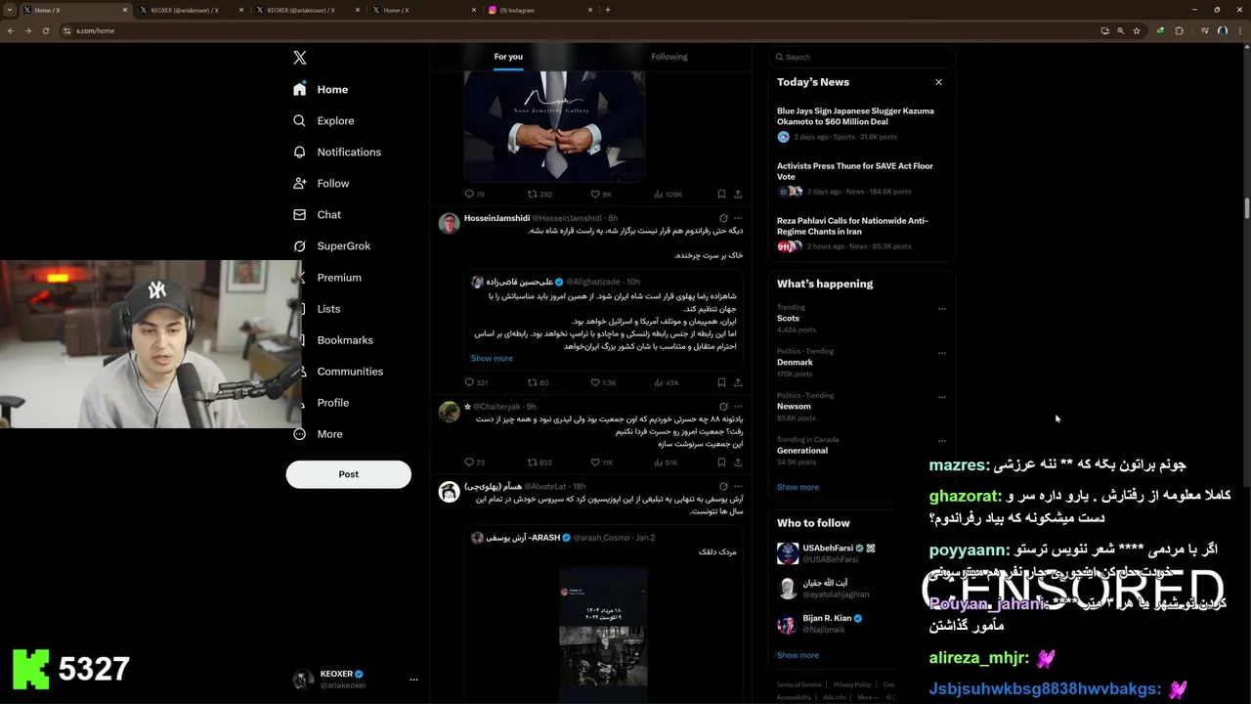
Task: Share HosseinJamshidi's post
Action: tap(738, 382)
